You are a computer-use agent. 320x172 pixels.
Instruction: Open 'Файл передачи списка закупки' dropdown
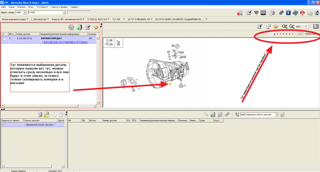pos(276,114)
